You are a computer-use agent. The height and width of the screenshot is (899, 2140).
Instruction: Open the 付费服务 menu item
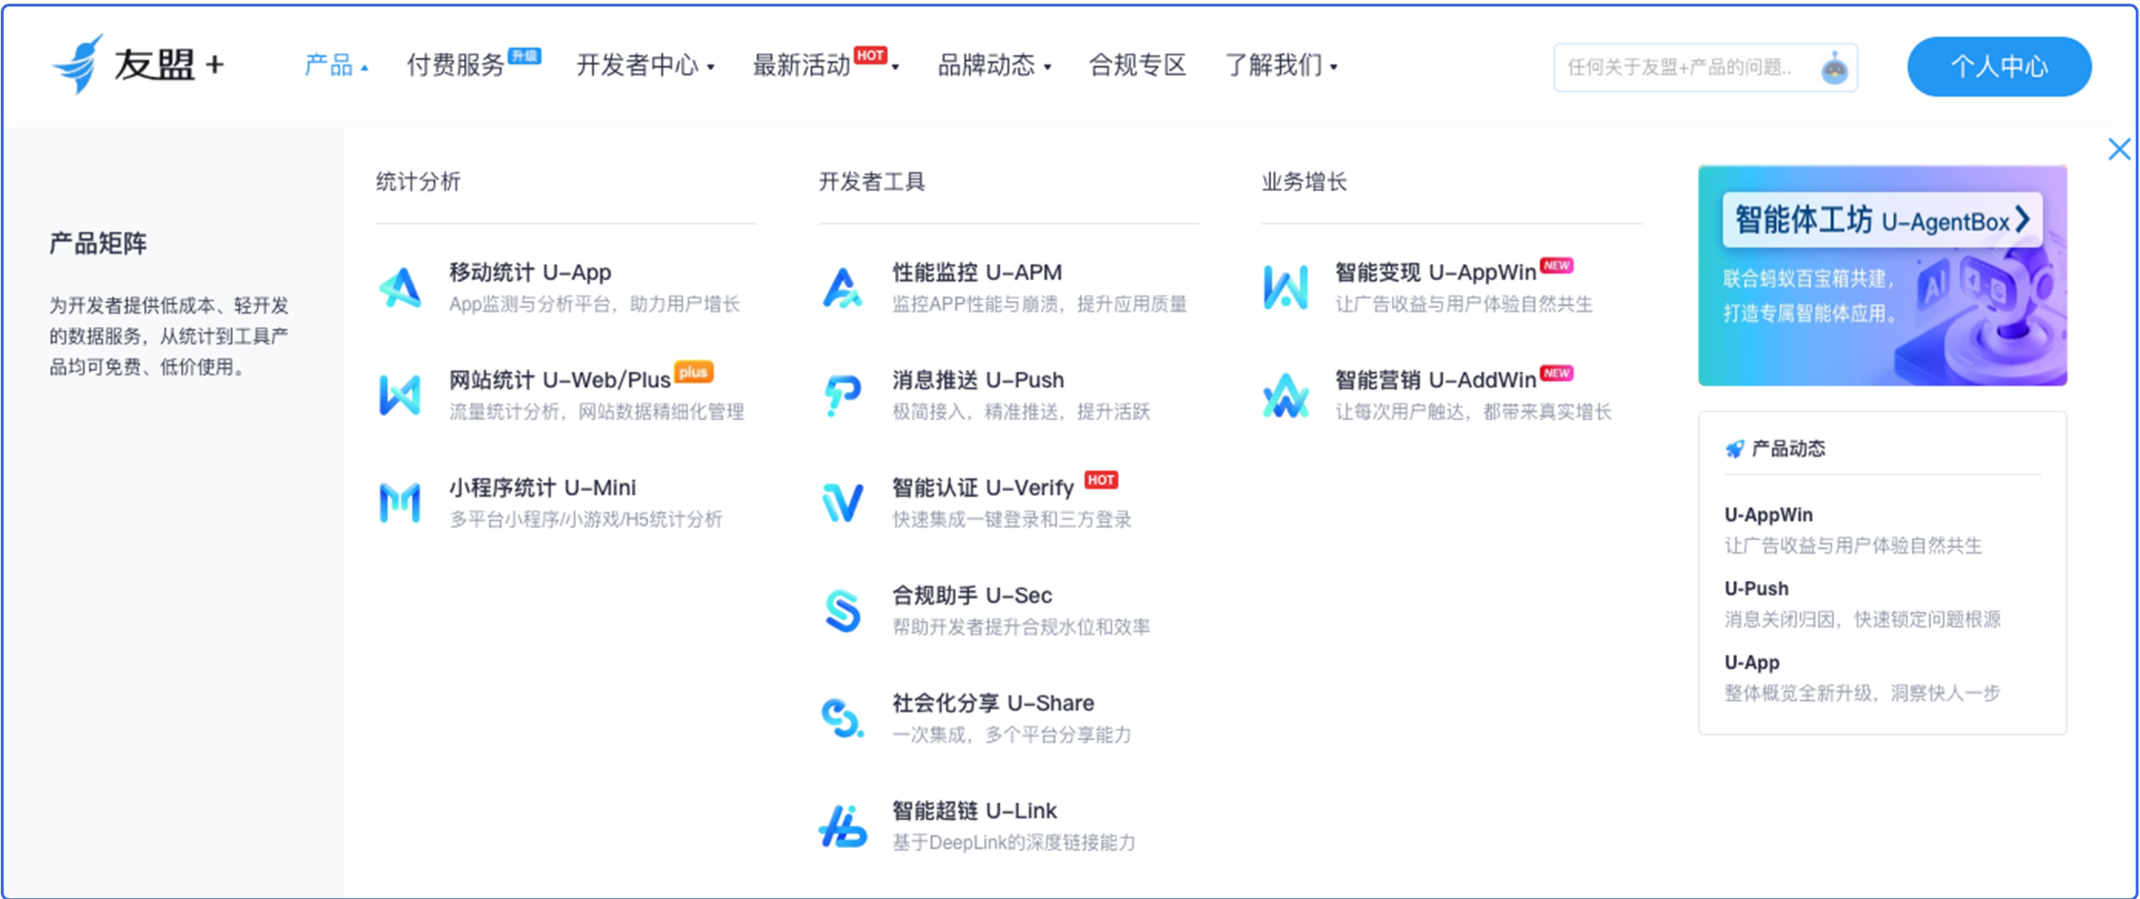point(457,65)
